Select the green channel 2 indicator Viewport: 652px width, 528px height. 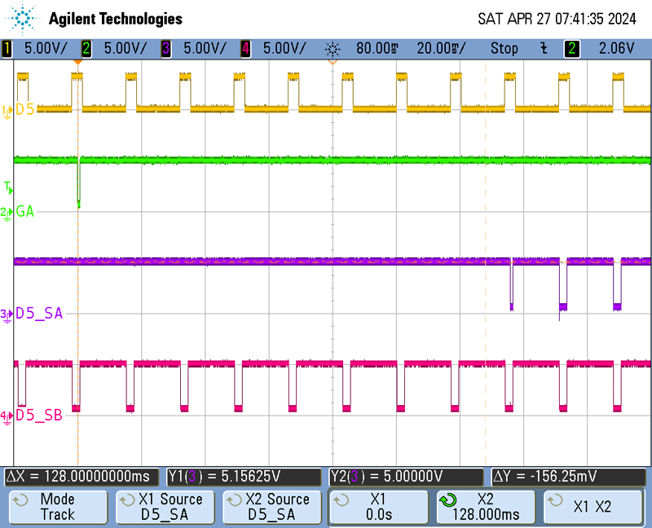pos(86,48)
